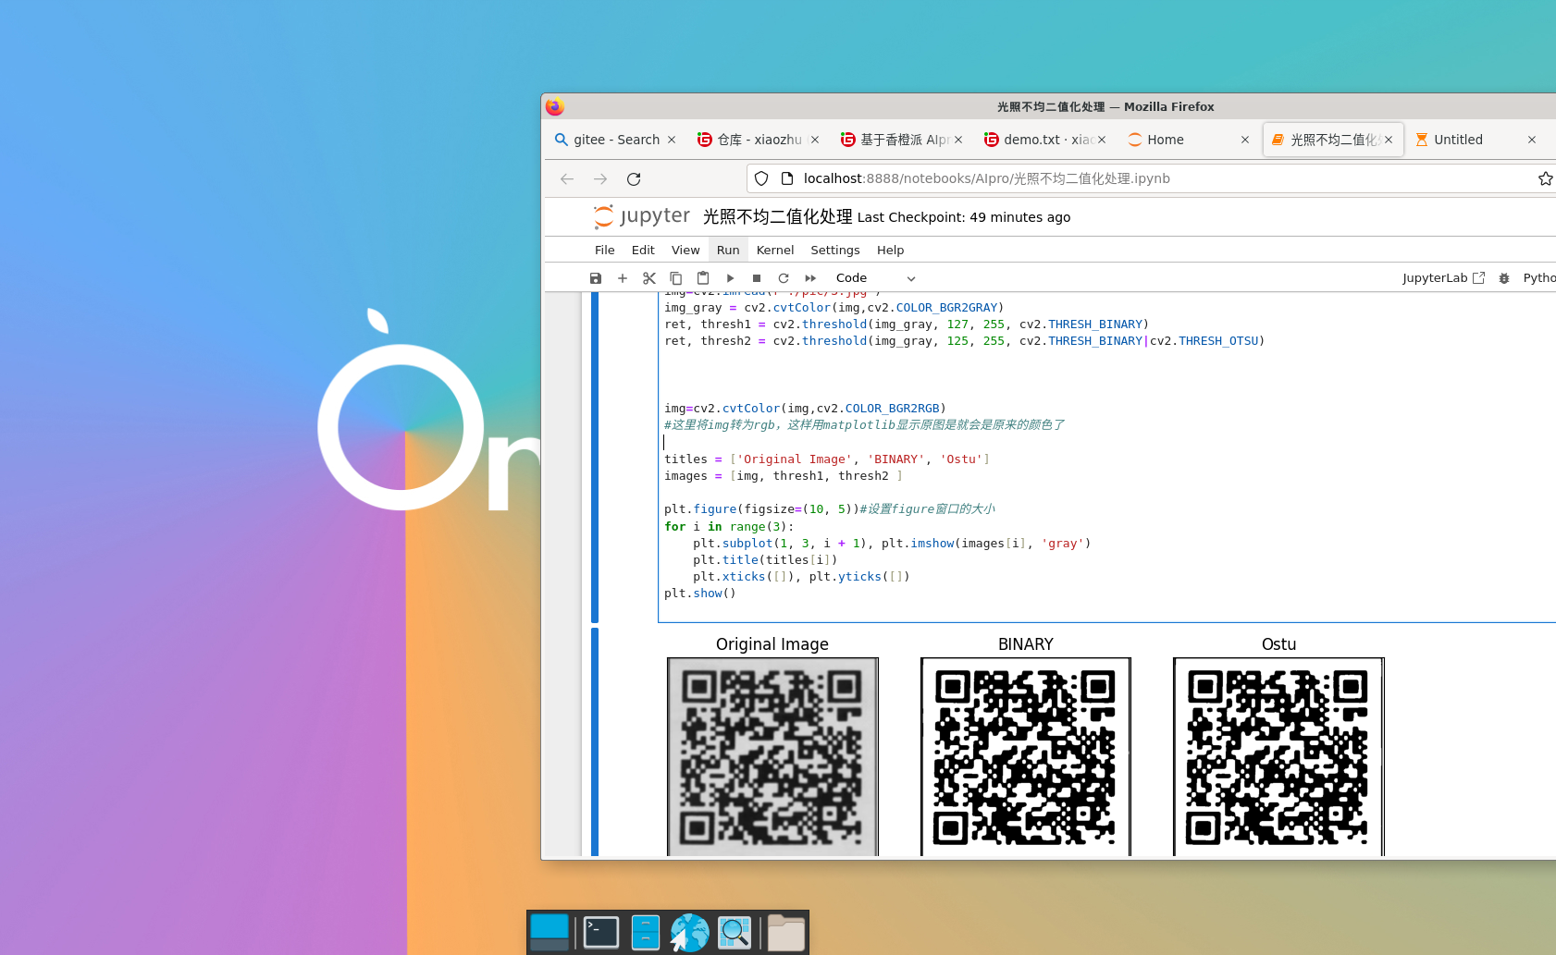Open the magnifier search app in dock
The width and height of the screenshot is (1556, 955).
pyautogui.click(x=735, y=933)
